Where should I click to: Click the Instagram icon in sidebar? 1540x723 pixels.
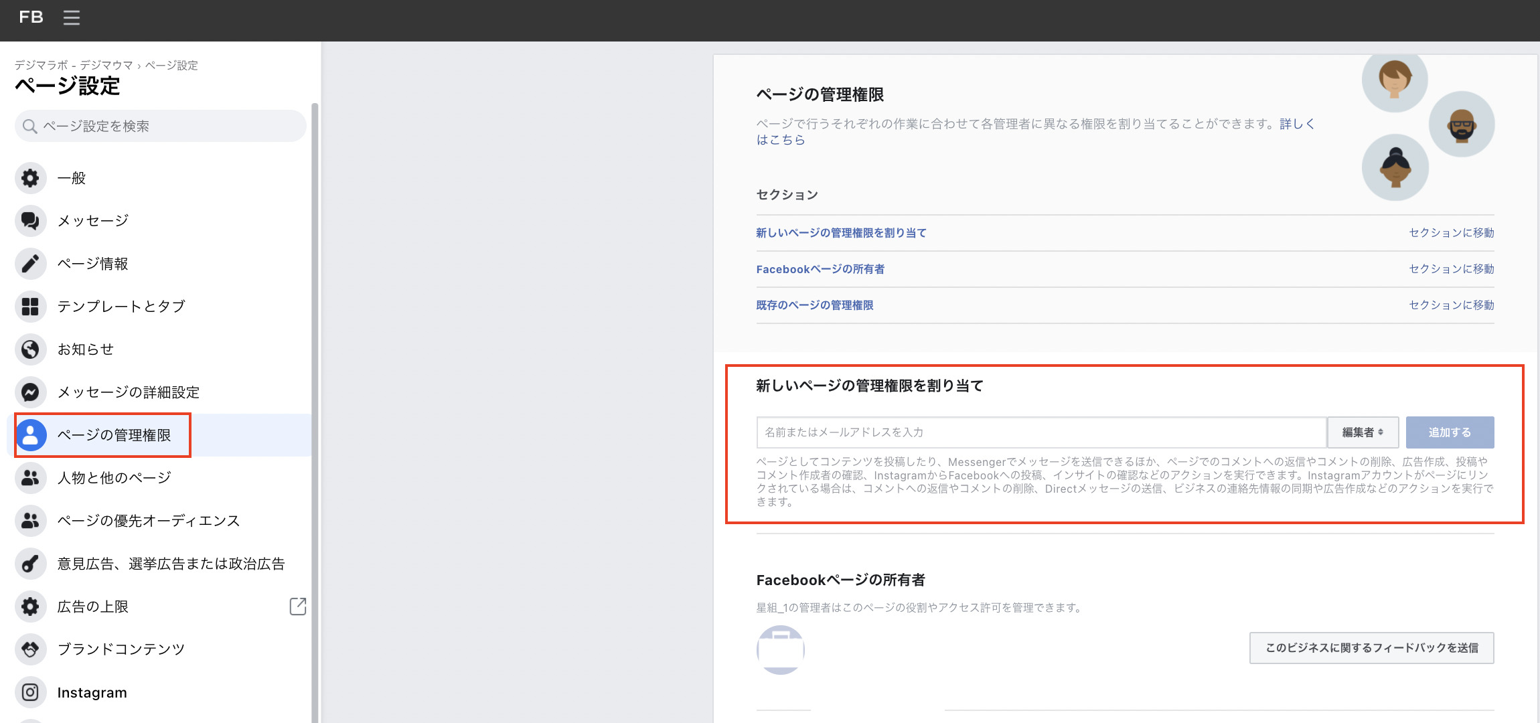[30, 692]
